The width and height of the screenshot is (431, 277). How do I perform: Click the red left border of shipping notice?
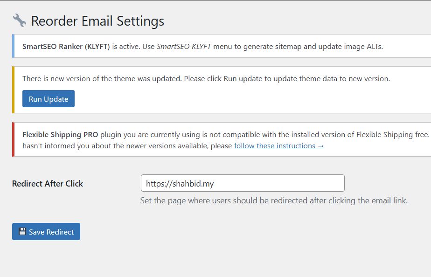pos(13,140)
